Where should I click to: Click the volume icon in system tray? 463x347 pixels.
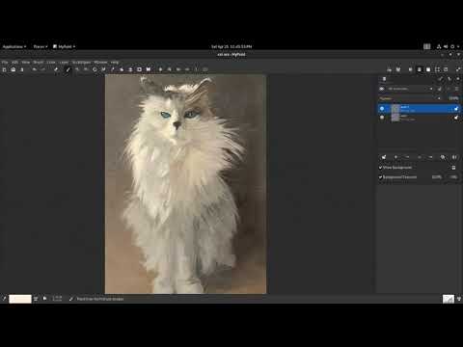tap(446, 46)
